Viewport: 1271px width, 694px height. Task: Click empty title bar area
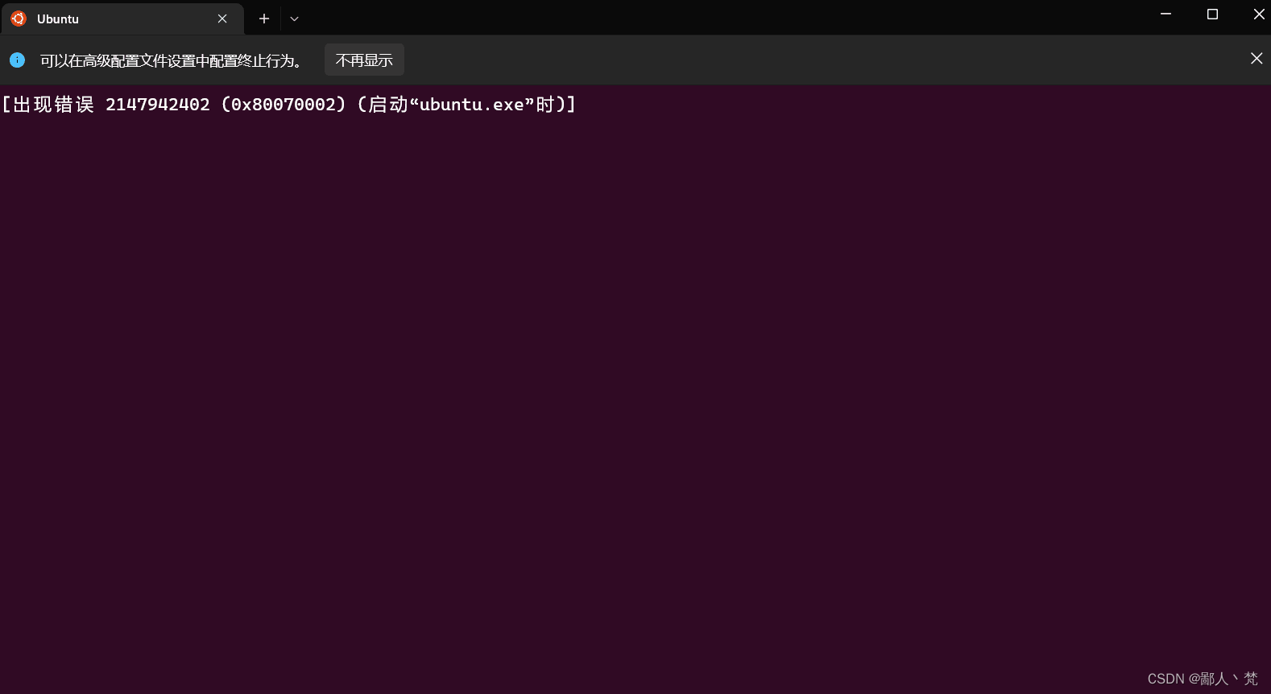click(725, 18)
